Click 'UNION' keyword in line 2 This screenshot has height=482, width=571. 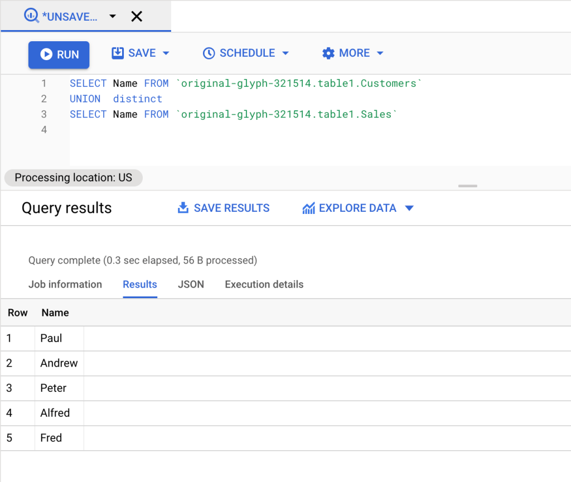[85, 99]
